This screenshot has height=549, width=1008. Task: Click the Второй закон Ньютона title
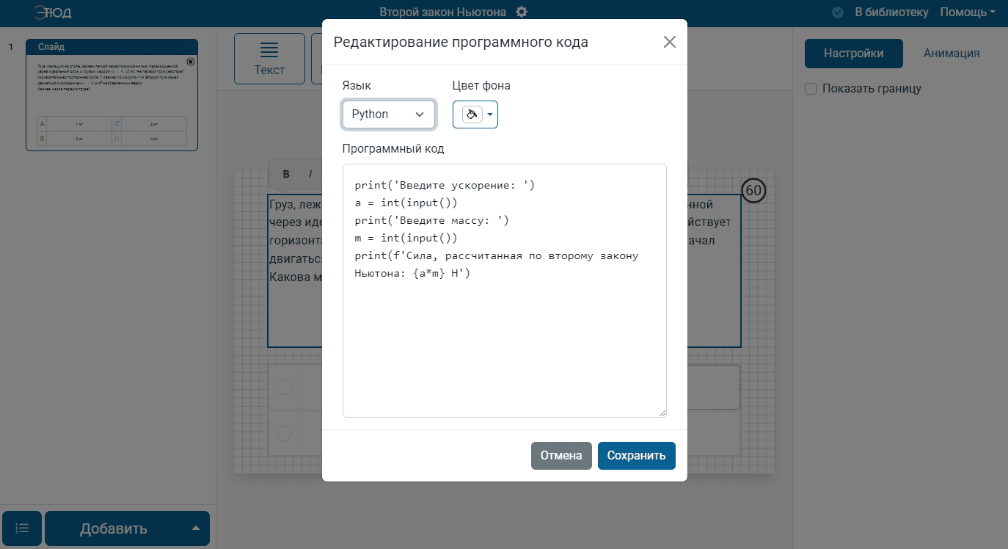[442, 12]
